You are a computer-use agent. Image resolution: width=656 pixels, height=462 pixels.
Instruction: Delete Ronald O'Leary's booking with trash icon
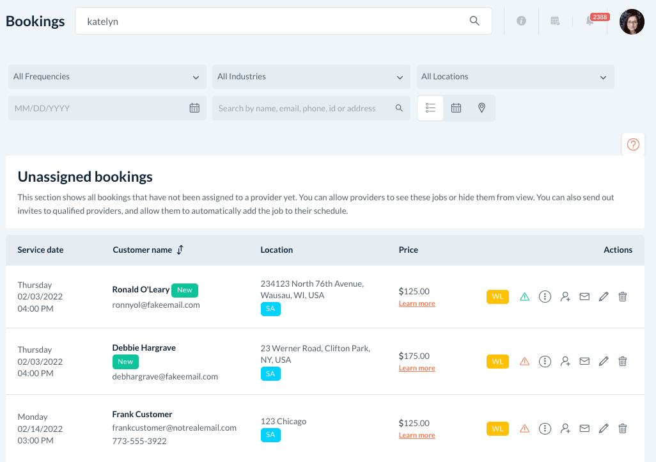[623, 297]
